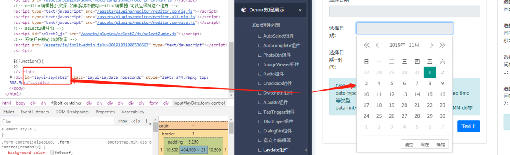Click the padding value 5.250 in box model
The width and height of the screenshot is (510, 155).
point(193,142)
